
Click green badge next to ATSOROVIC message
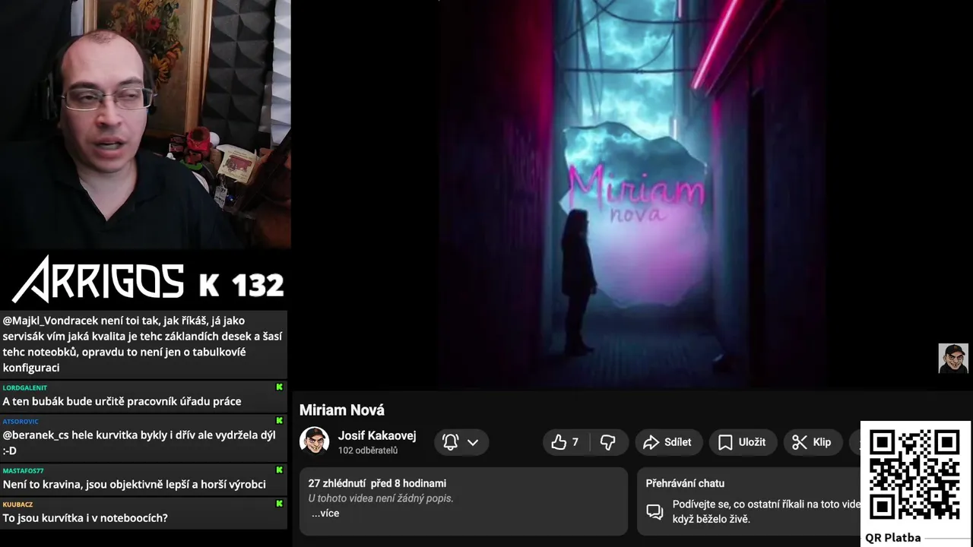coord(279,421)
